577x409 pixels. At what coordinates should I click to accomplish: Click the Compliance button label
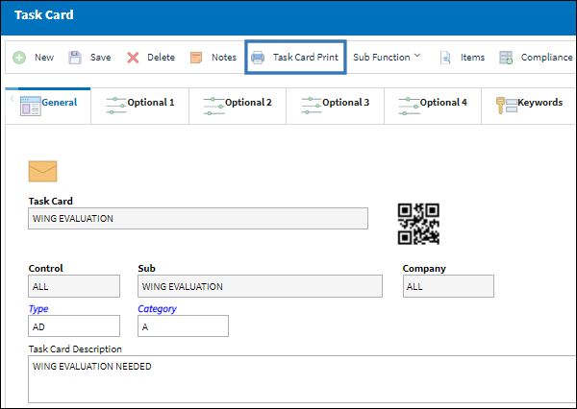[547, 58]
